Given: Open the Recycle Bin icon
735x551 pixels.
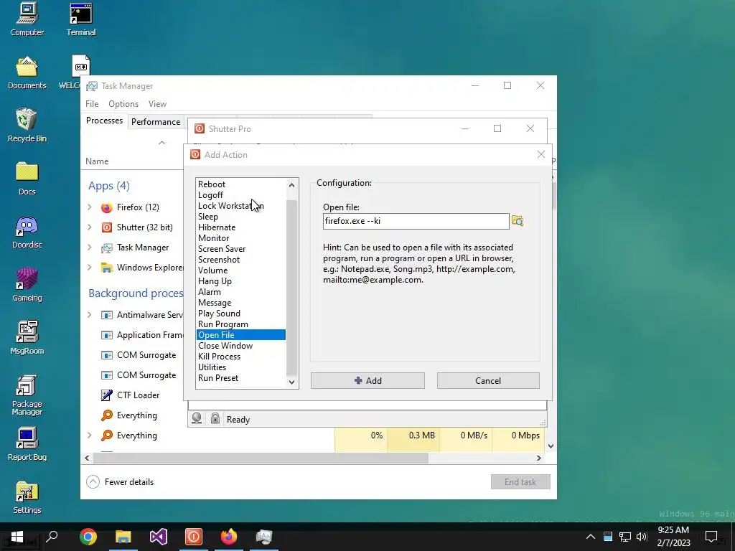Looking at the screenshot, I should point(27,126).
